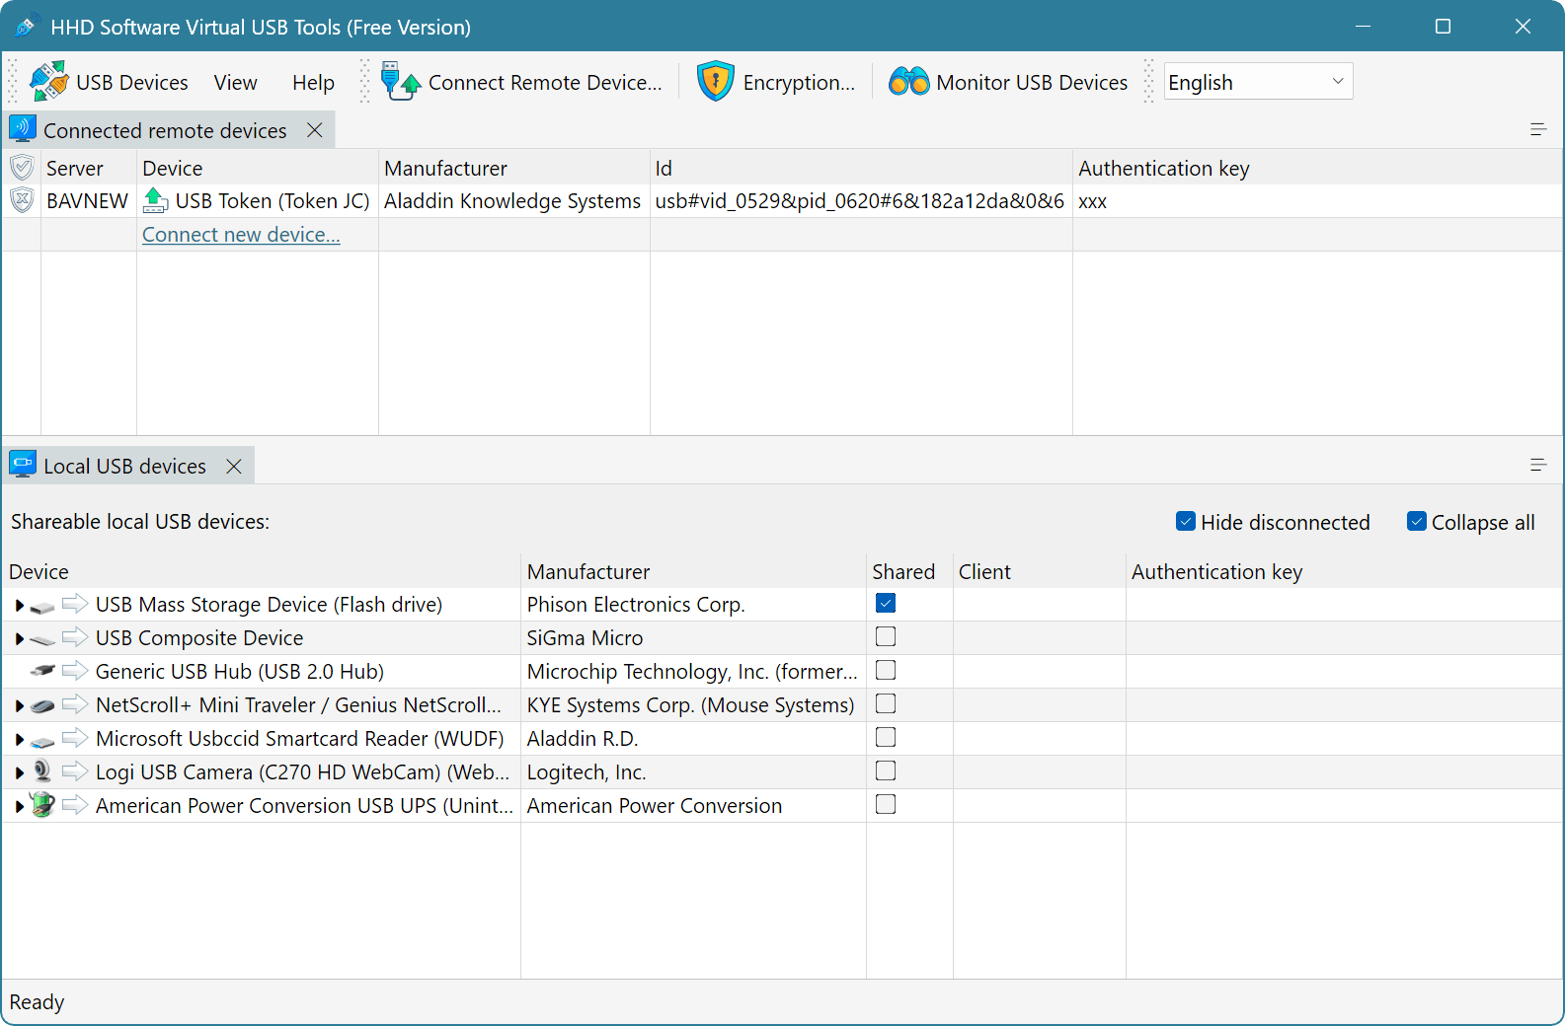This screenshot has width=1565, height=1026.
Task: Open the Connected remote devices panel options menu
Action: 1537,129
